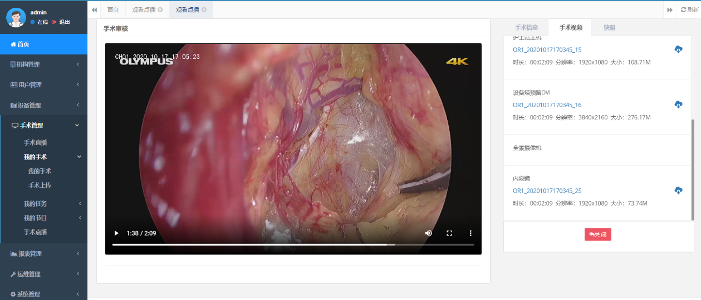
Task: Download video OR1_20201017170345_25
Action: tap(678, 191)
